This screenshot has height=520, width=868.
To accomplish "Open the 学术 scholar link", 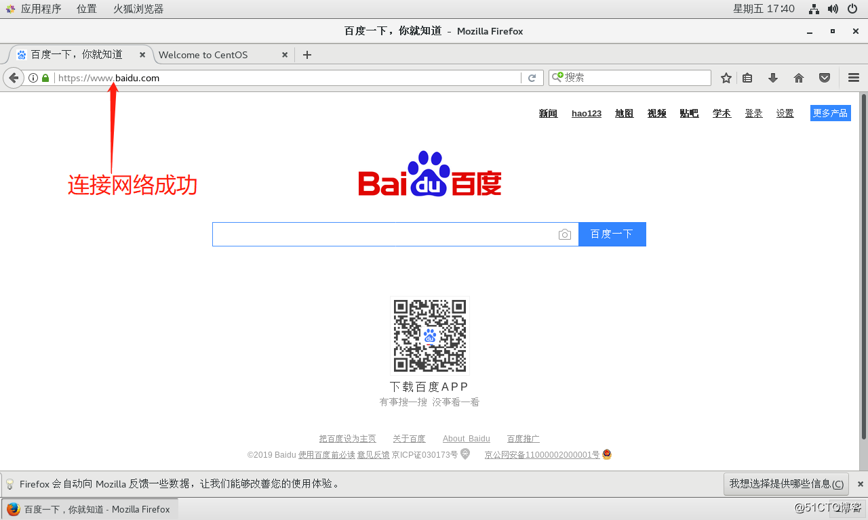I will click(x=722, y=113).
